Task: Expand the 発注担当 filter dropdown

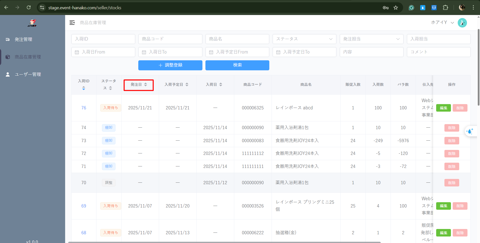Action: click(x=371, y=39)
